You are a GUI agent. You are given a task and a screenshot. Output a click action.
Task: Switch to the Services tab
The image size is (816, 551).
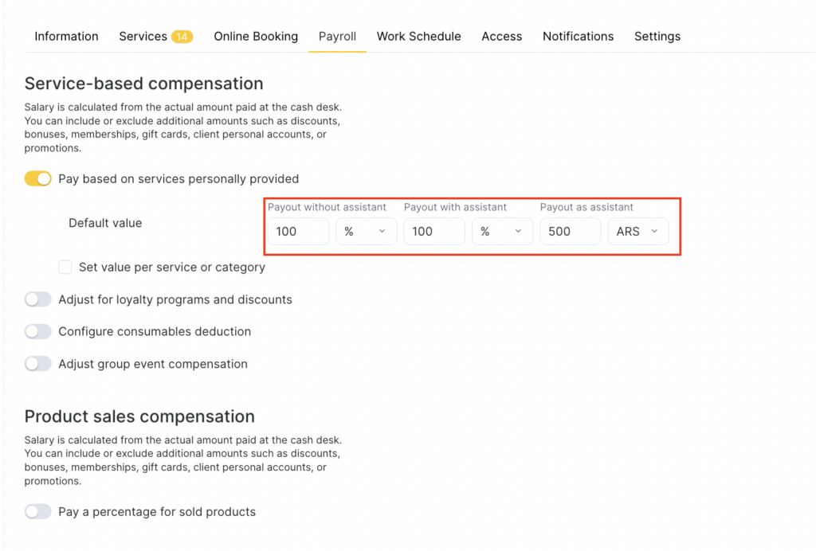(x=143, y=37)
